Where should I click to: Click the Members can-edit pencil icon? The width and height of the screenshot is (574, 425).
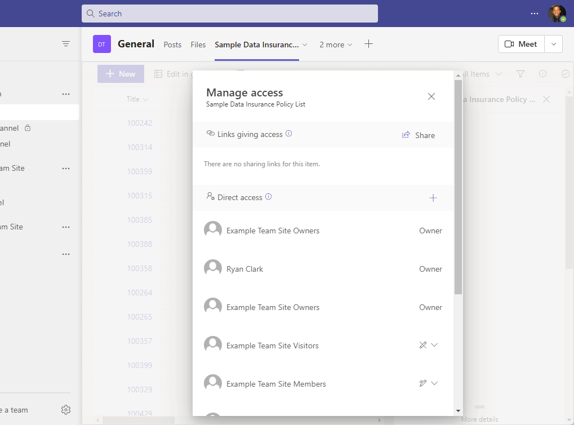pos(423,383)
